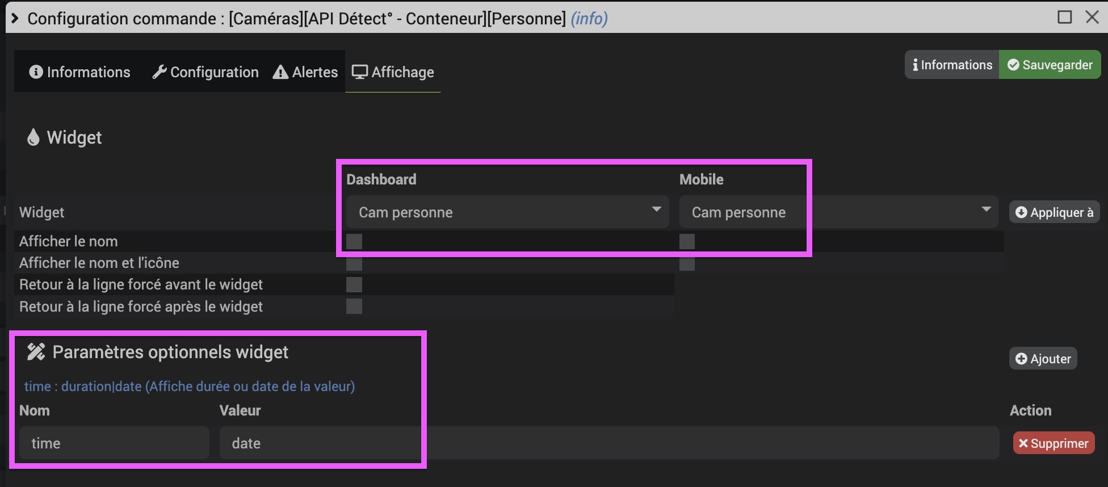Open the Alertes tab
The height and width of the screenshot is (487, 1108).
[x=305, y=72]
